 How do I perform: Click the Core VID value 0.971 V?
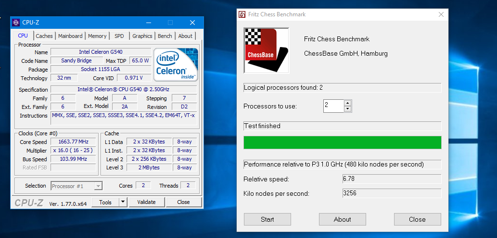(134, 78)
